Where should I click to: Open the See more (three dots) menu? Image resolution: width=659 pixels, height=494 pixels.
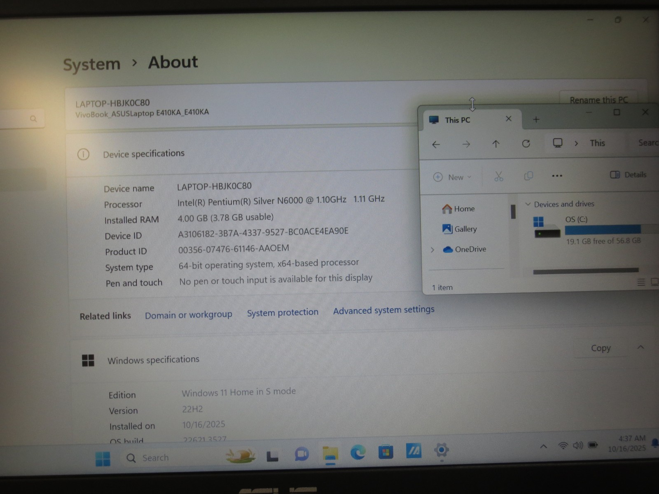(x=557, y=176)
